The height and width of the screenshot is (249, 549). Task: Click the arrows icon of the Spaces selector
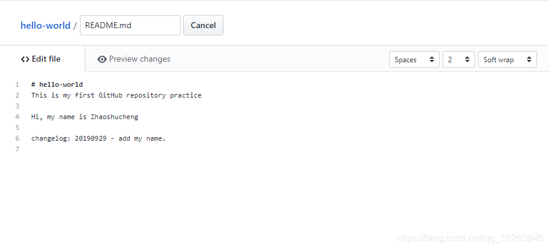432,60
